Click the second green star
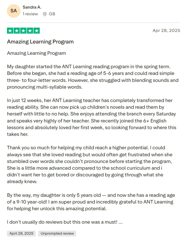Screen dimensions: 186x240 point(17,31)
